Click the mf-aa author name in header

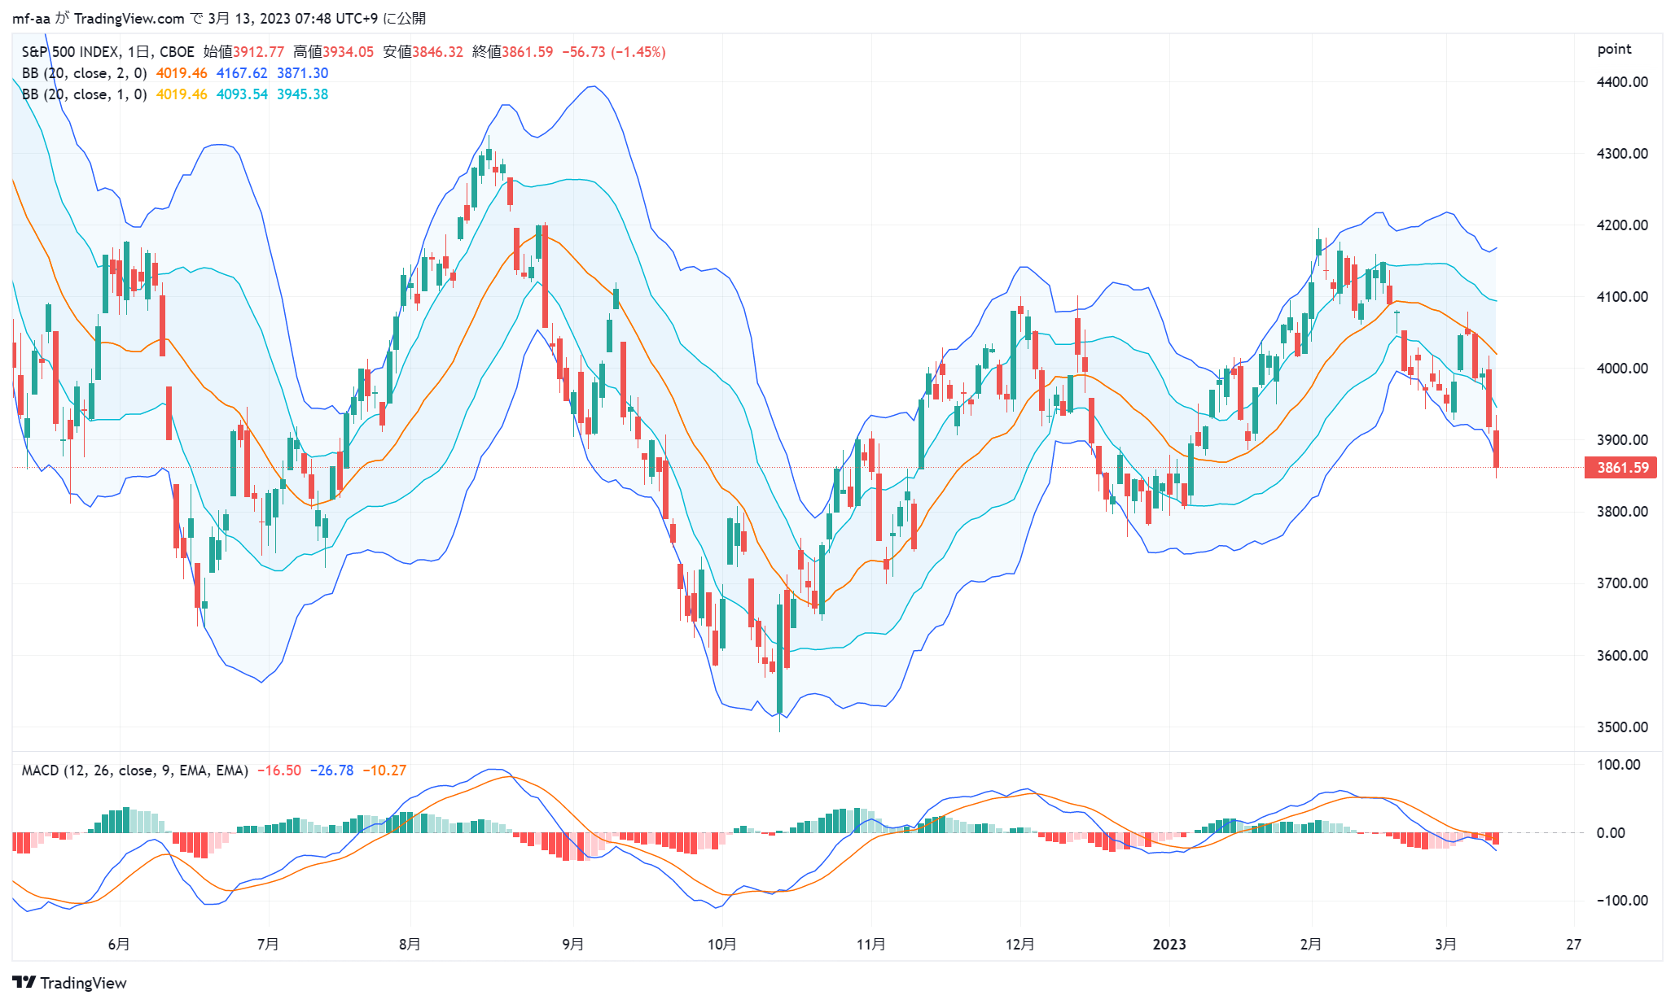[x=31, y=19]
